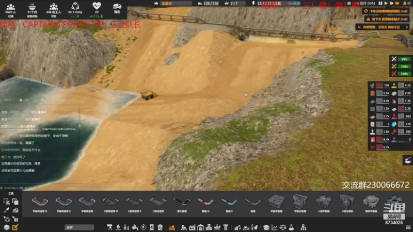
Task: Dismiss the trucks excavator (4x) warning notification
Action: click(x=407, y=11)
